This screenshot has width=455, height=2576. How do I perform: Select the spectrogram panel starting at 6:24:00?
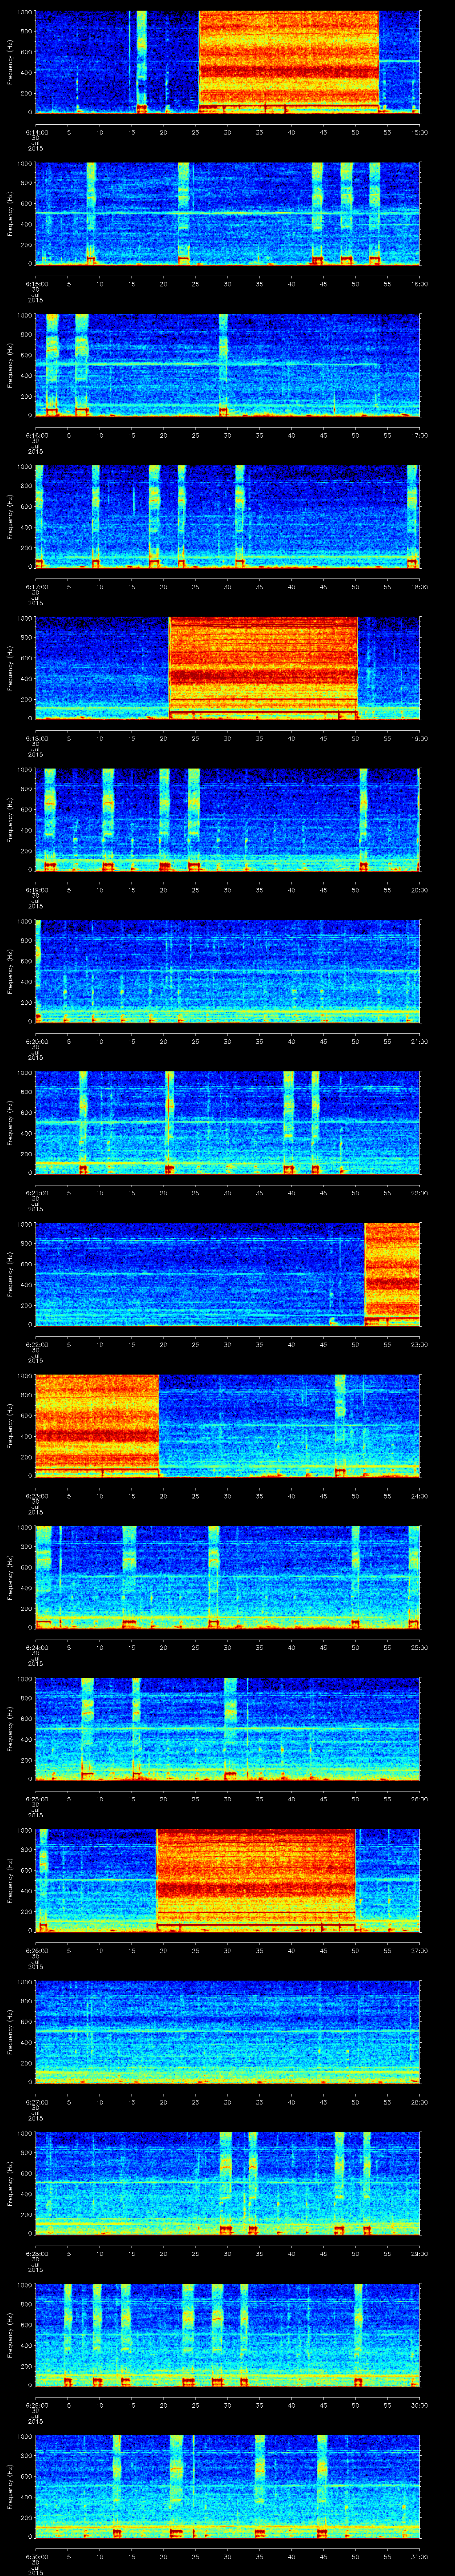pos(227,1577)
